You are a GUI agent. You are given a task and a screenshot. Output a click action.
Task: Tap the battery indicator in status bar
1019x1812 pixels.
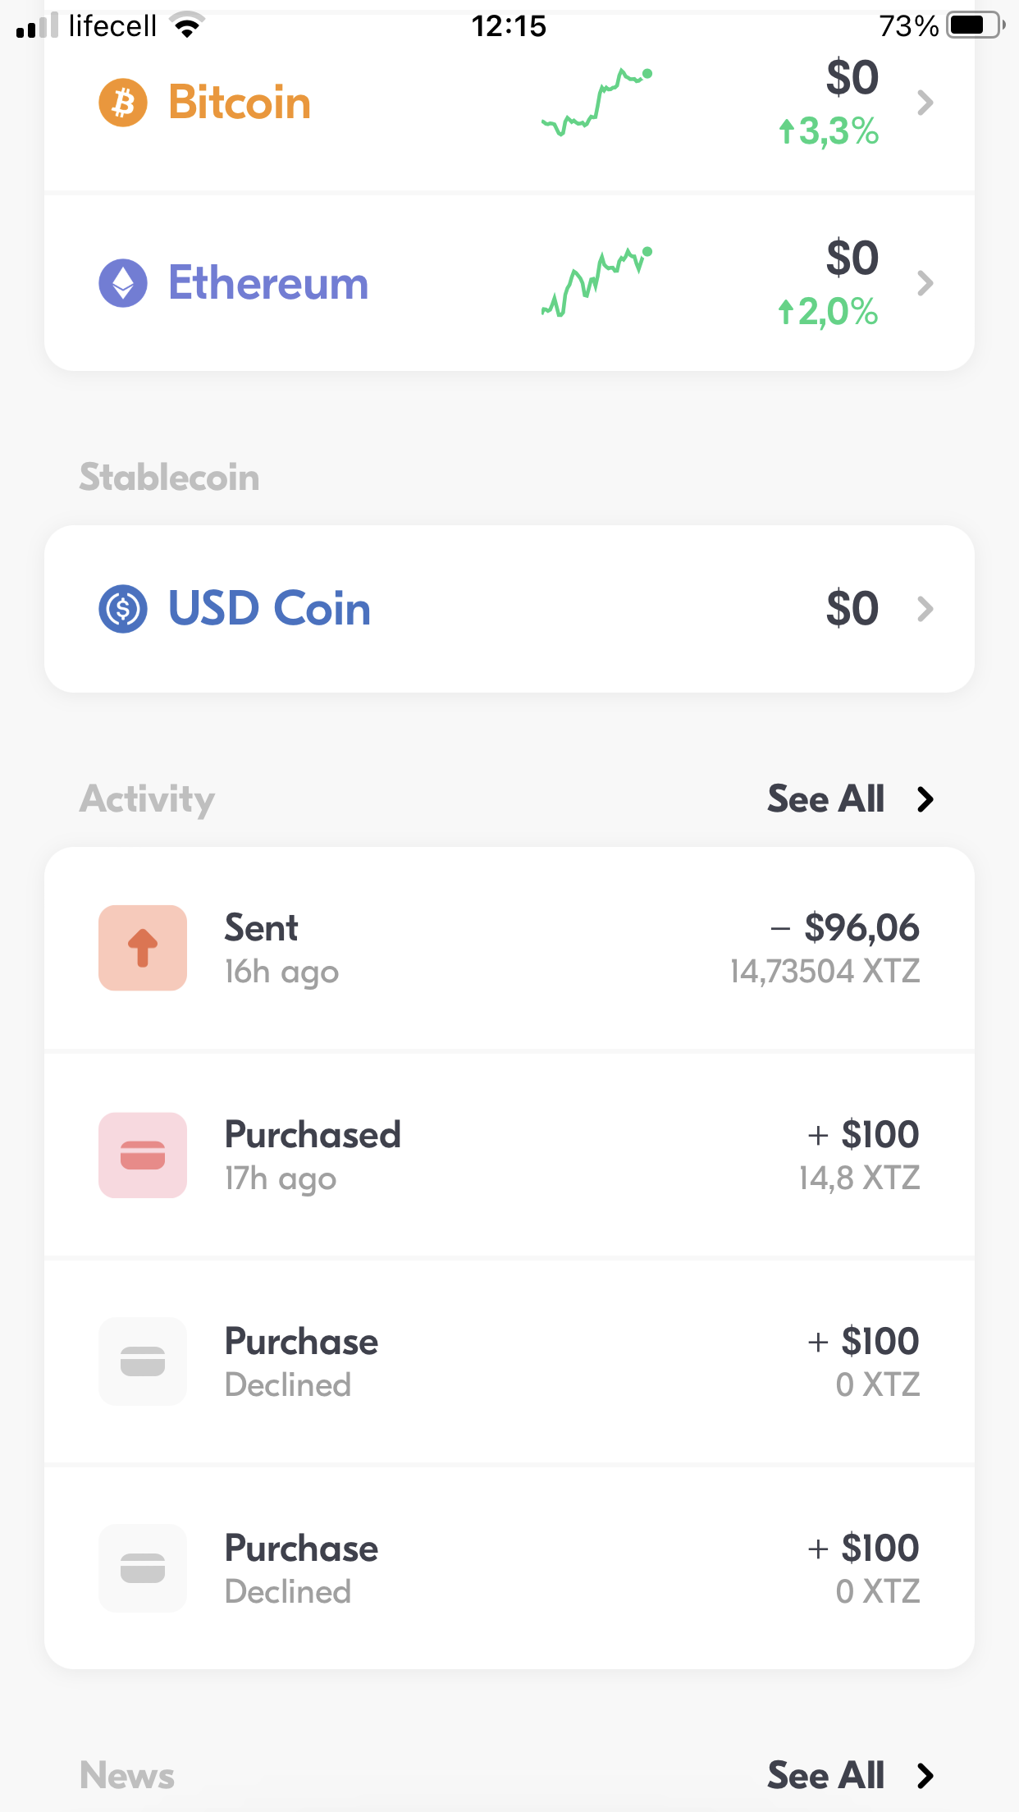coord(974,25)
